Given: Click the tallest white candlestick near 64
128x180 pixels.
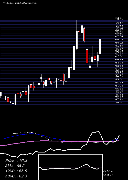Looking at the screenshot, I should 74,58.
